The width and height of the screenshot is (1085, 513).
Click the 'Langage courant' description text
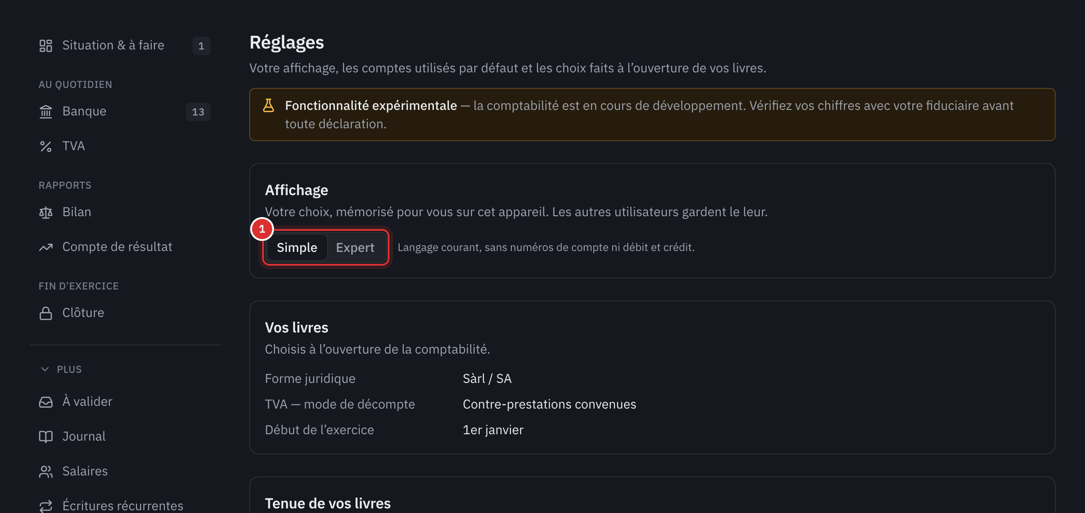(x=546, y=247)
